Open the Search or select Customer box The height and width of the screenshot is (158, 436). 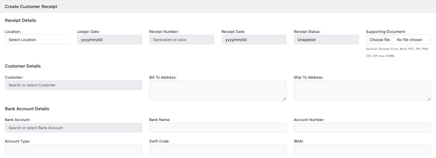74,85
